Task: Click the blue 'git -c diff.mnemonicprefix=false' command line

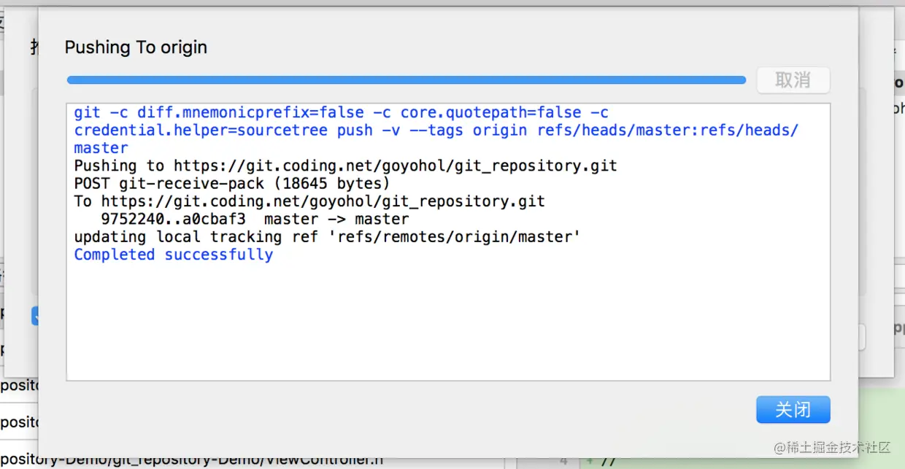Action: tap(341, 112)
